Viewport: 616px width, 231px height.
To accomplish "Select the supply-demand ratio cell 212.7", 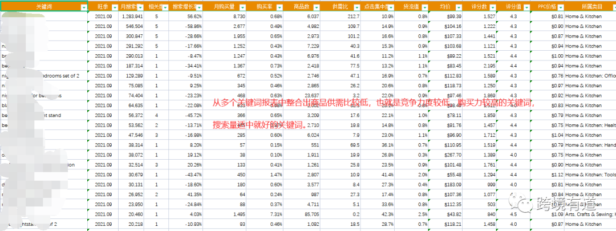I will (340, 17).
